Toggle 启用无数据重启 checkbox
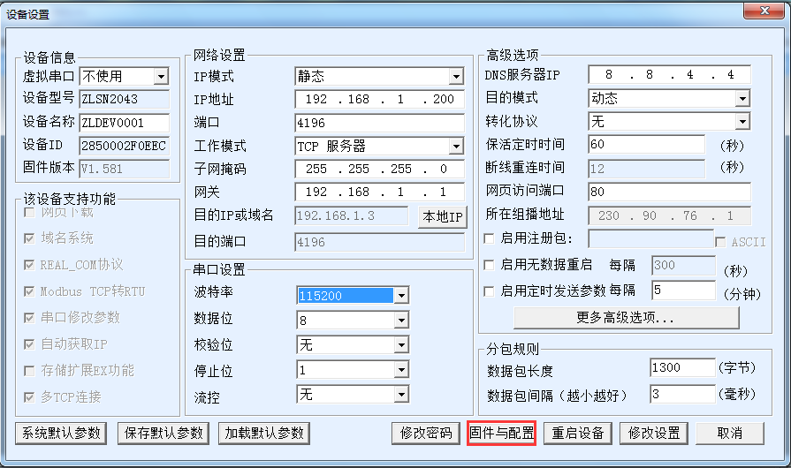This screenshot has width=791, height=468. coord(491,265)
